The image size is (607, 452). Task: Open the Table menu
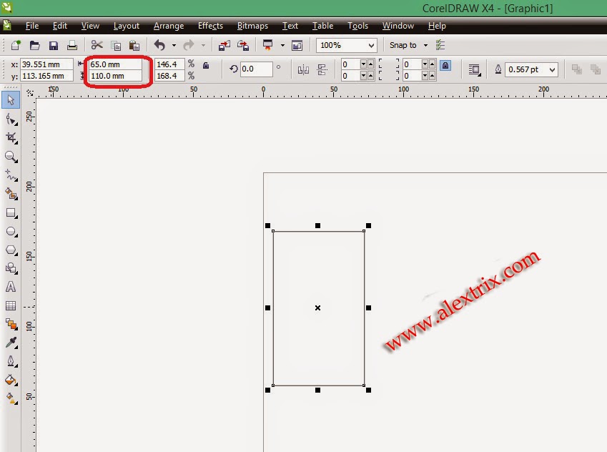pos(322,26)
